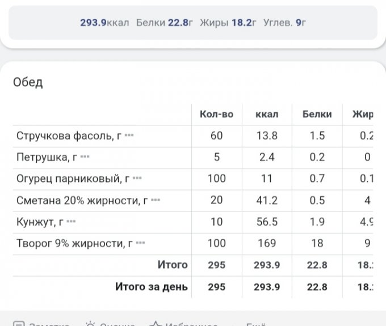
Task: Open more options for Огурец парниковый
Action: [x=137, y=179]
